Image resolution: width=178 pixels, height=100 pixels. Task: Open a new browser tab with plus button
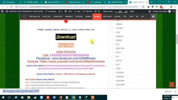point(152,2)
